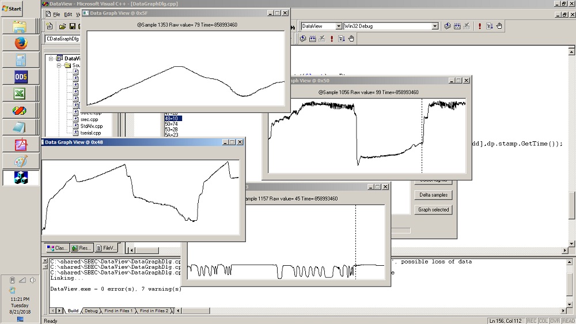Open the File menu
The width and height of the screenshot is (576, 324).
pyautogui.click(x=56, y=14)
